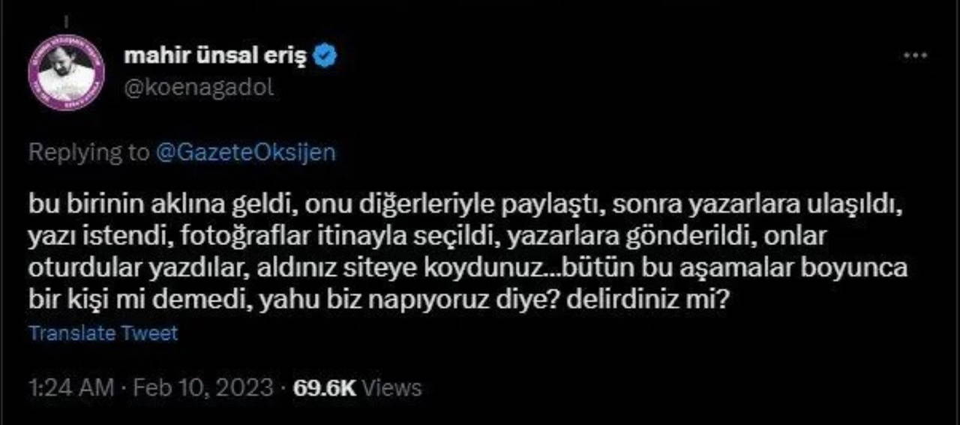Click the blue verified badge
This screenshot has height=425, width=960.
click(326, 56)
